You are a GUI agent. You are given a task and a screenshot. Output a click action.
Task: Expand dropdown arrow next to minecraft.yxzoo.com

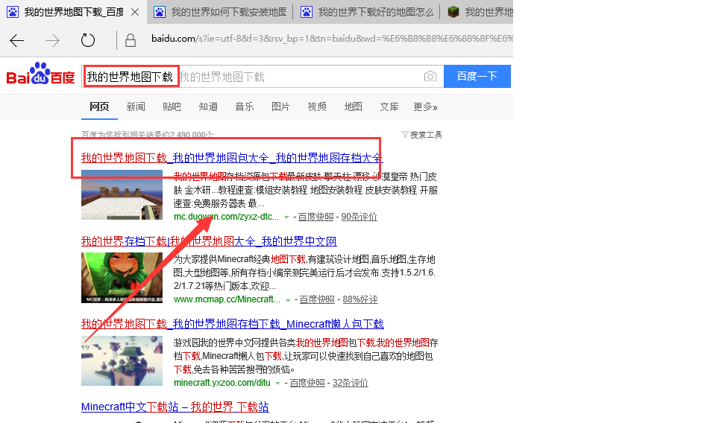[x=277, y=384]
